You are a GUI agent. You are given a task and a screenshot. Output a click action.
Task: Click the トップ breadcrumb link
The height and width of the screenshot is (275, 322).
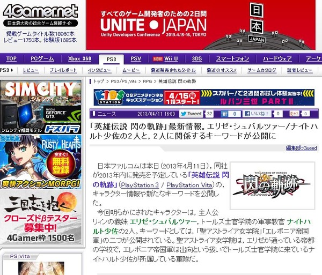click(x=99, y=81)
